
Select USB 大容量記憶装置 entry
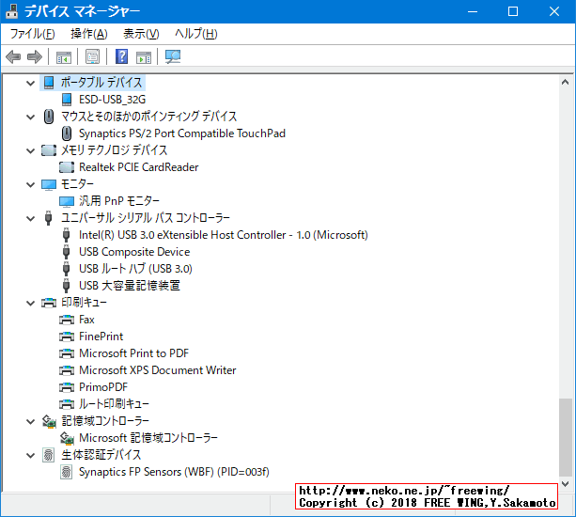click(129, 286)
